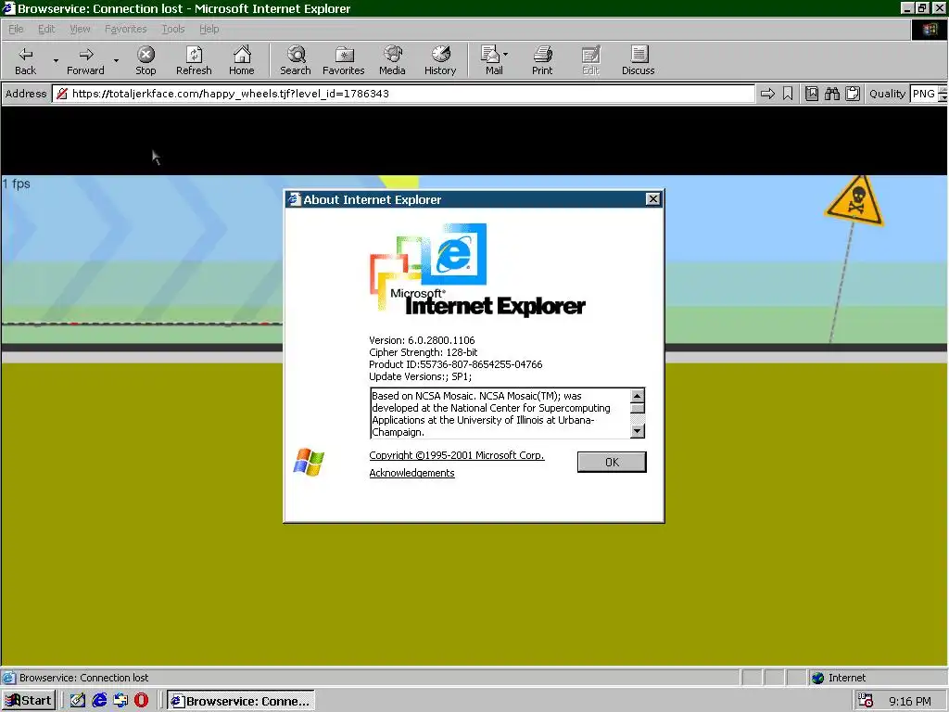Expand the Mail button dropdown arrow

[x=505, y=55]
